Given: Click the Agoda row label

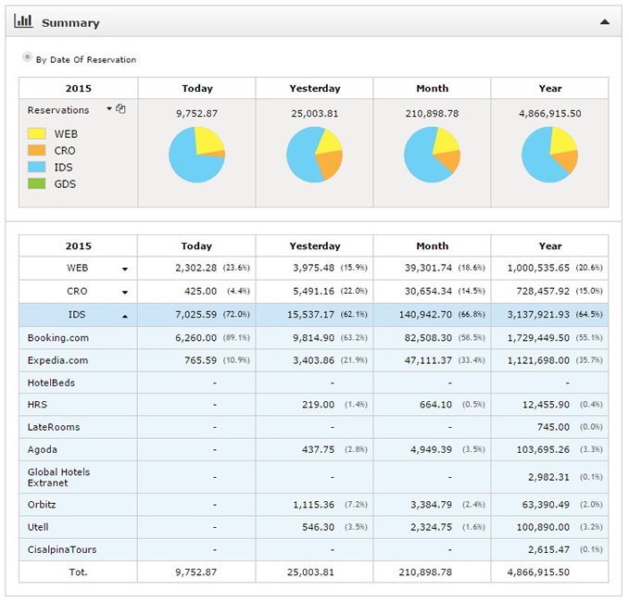Looking at the screenshot, I should click(x=43, y=449).
